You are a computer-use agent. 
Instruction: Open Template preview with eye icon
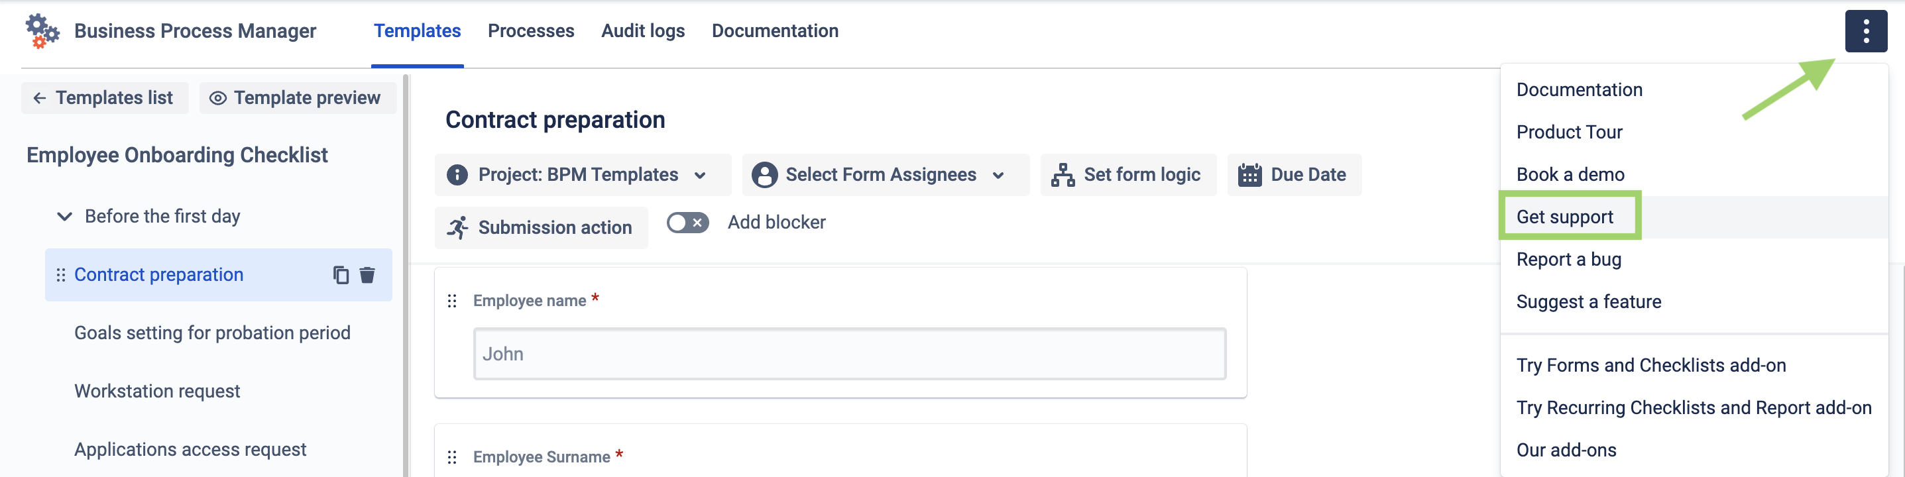(x=296, y=97)
